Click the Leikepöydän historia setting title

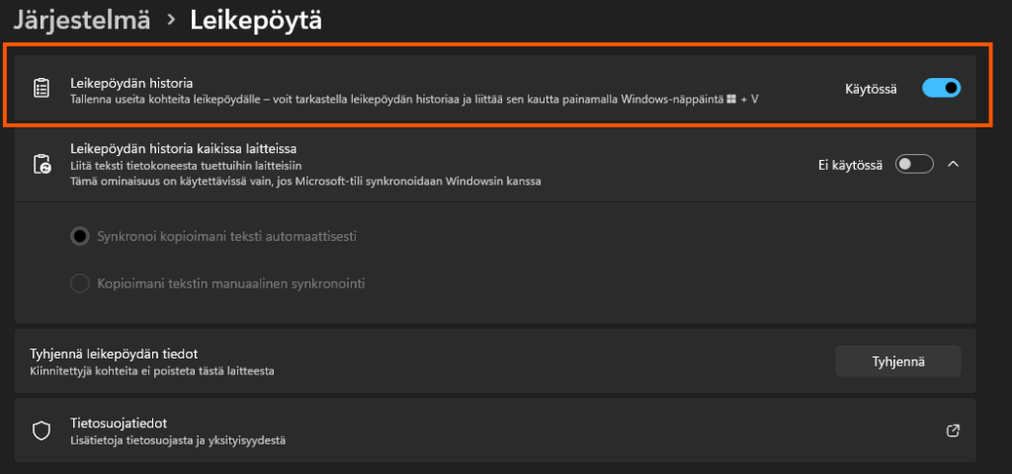click(131, 82)
